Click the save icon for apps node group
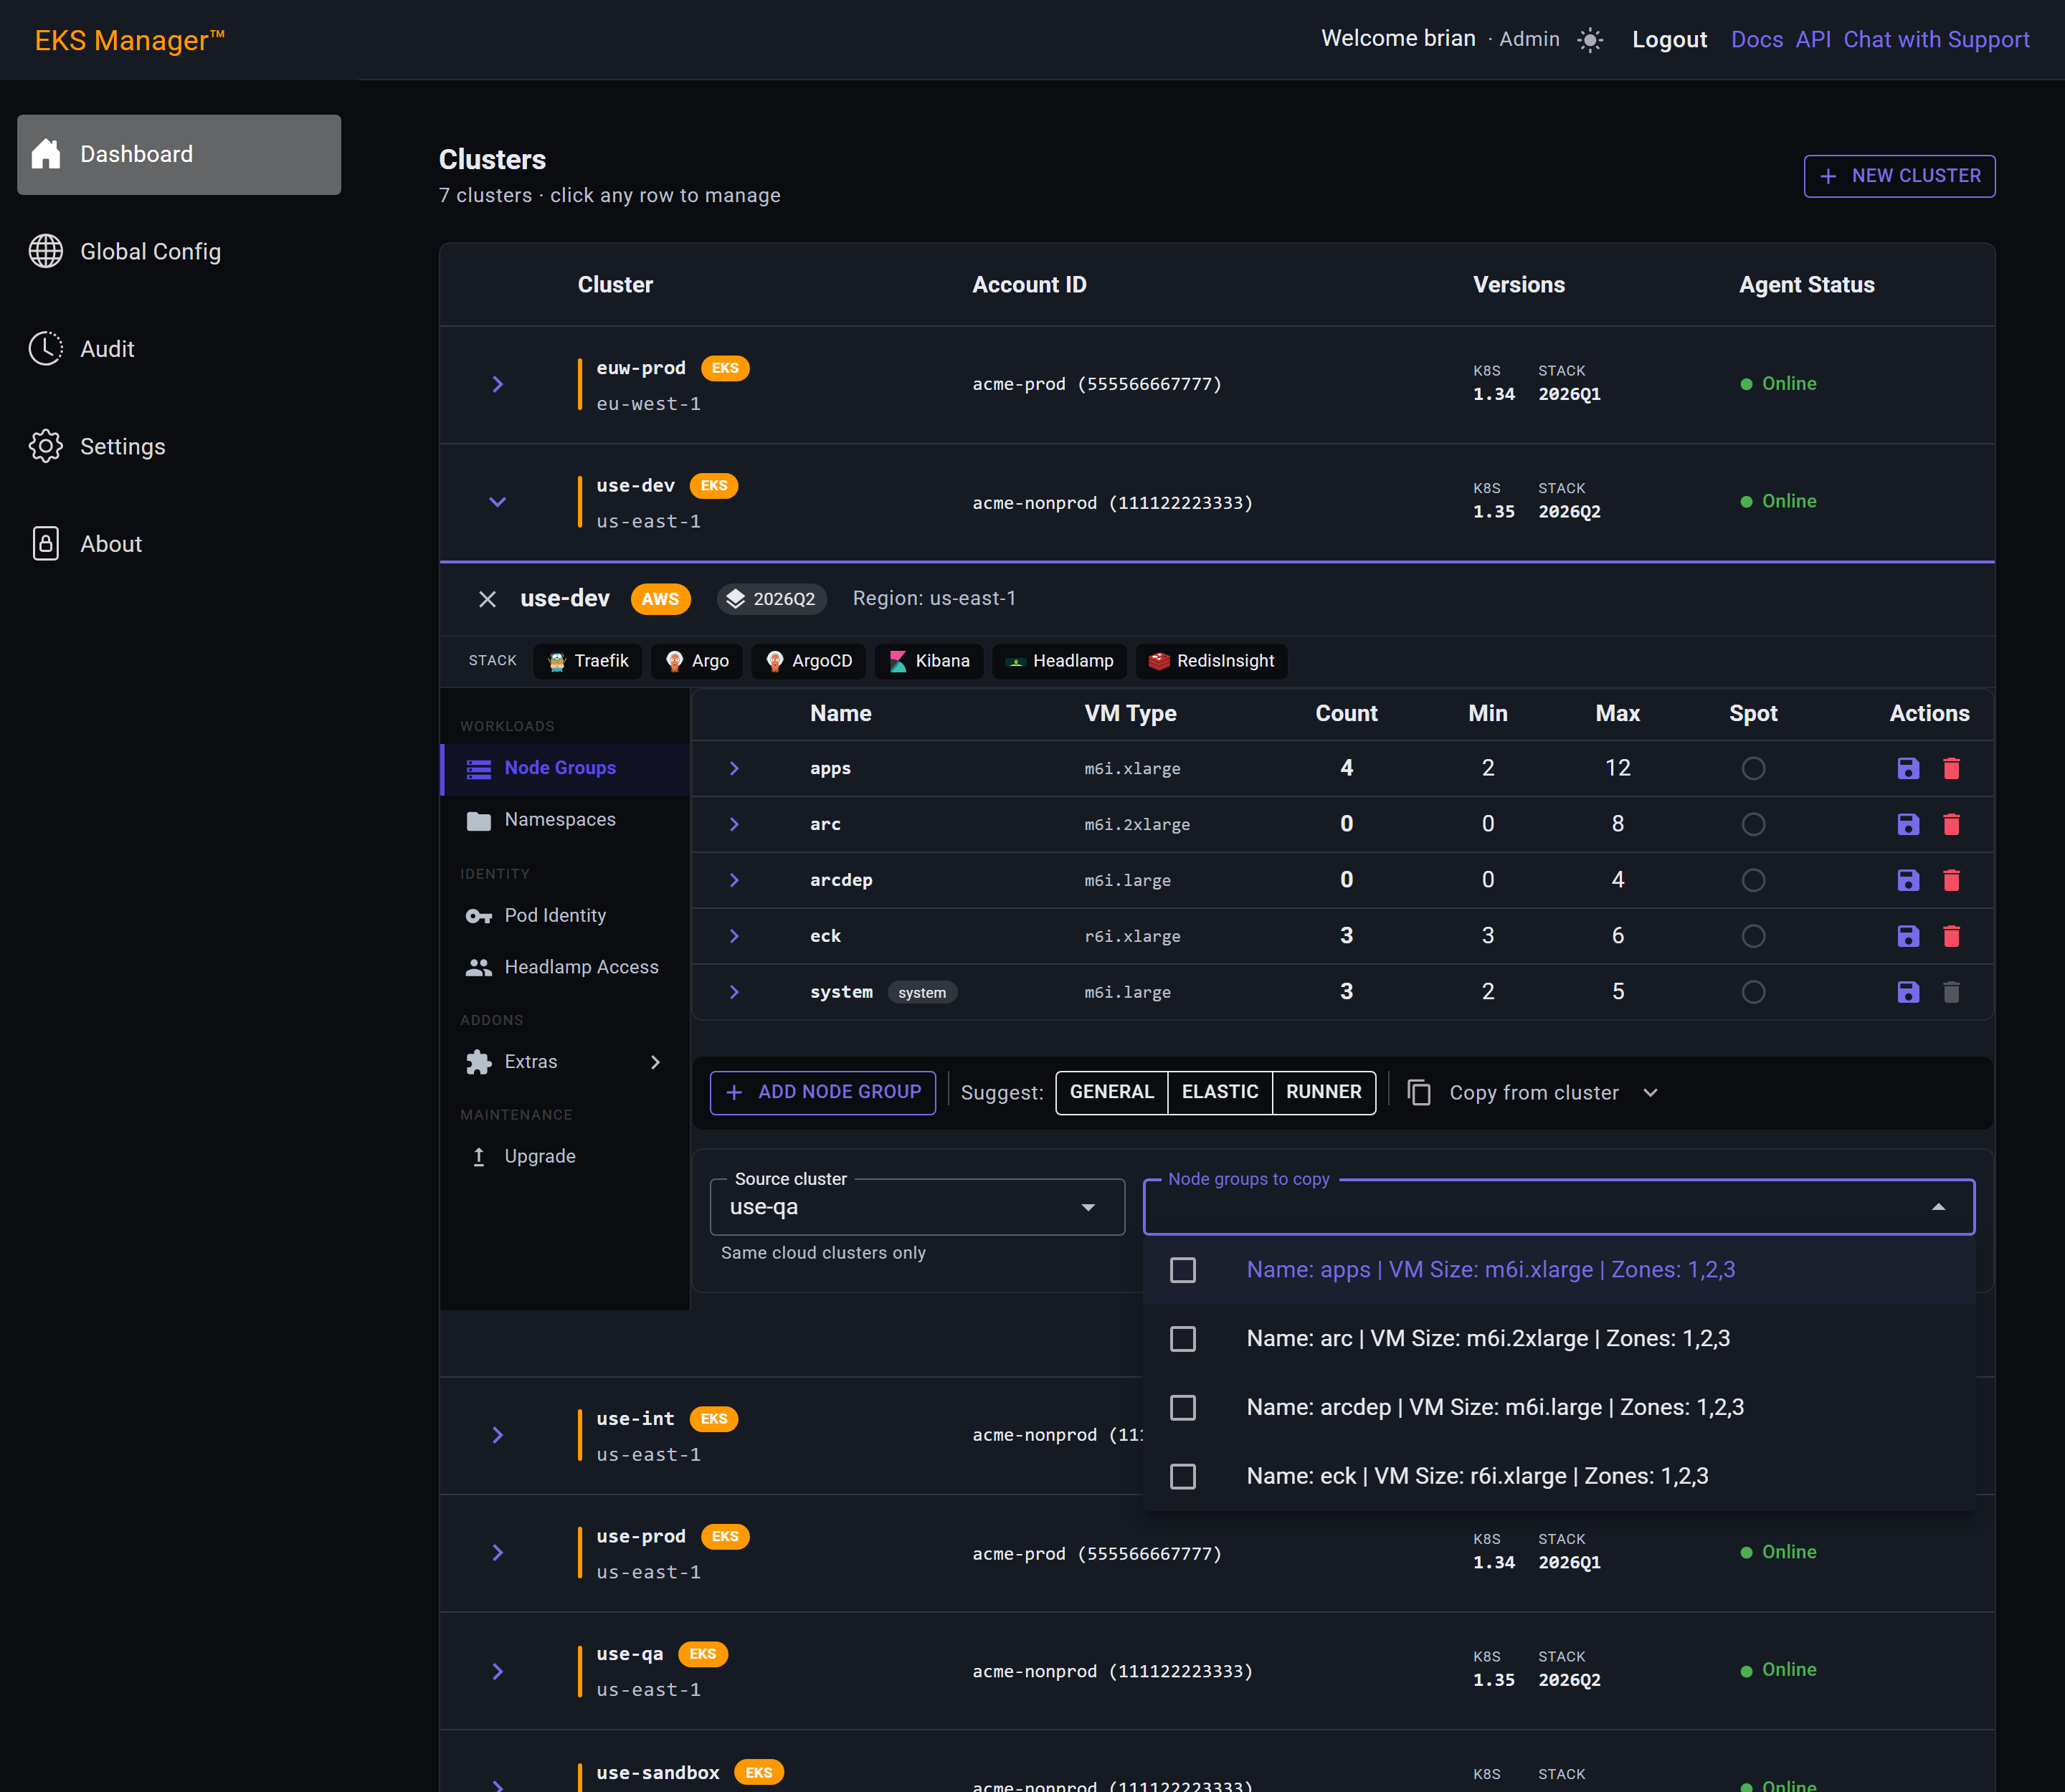 tap(1908, 768)
